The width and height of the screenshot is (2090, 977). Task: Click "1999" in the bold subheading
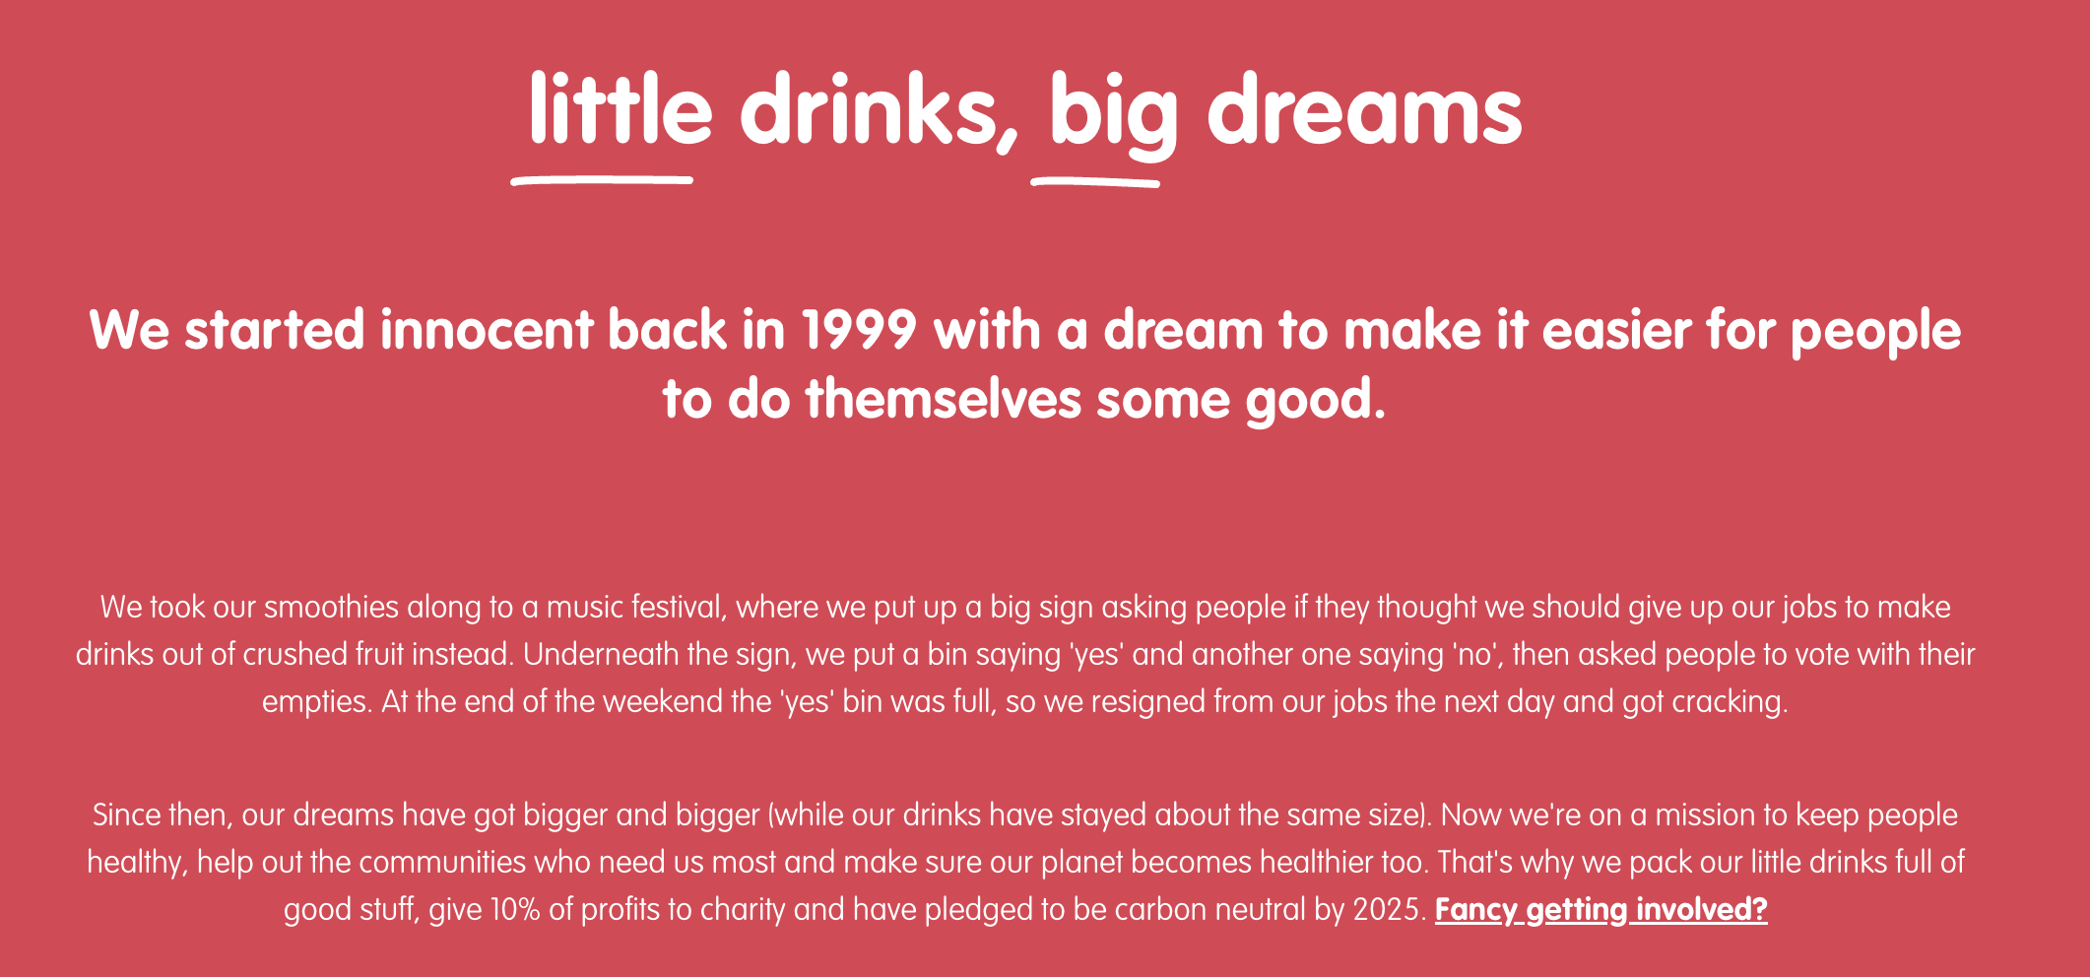[860, 330]
